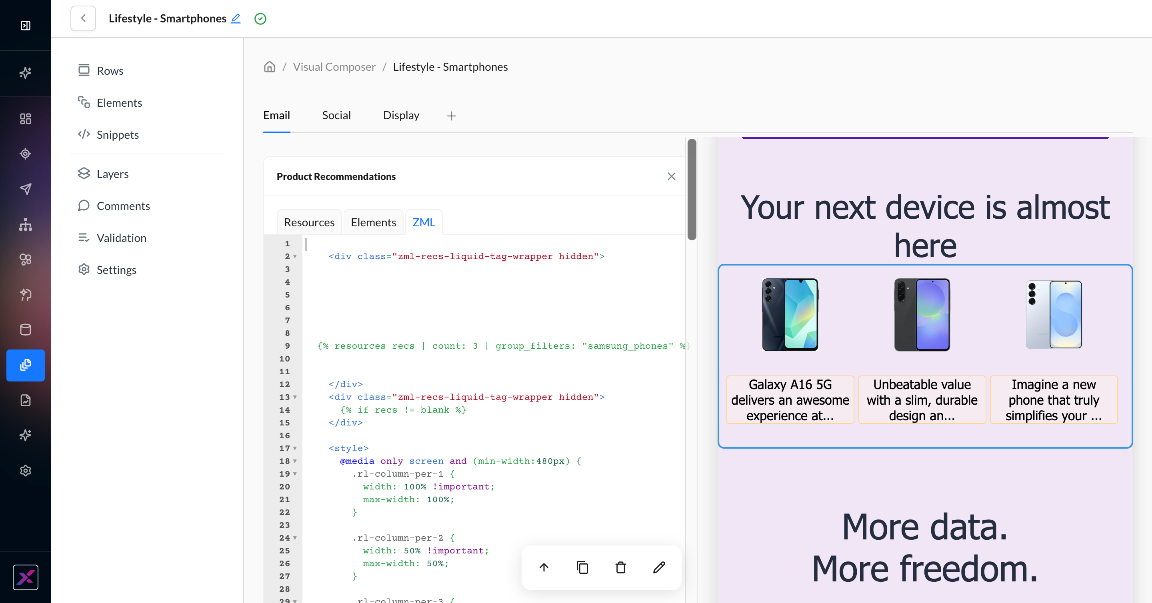Open the dashboard grid icon in the left rail

pos(26,118)
